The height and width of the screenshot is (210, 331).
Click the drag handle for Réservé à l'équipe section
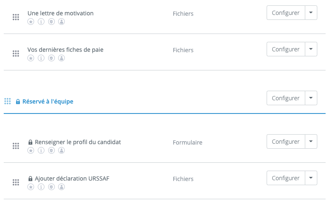click(7, 101)
